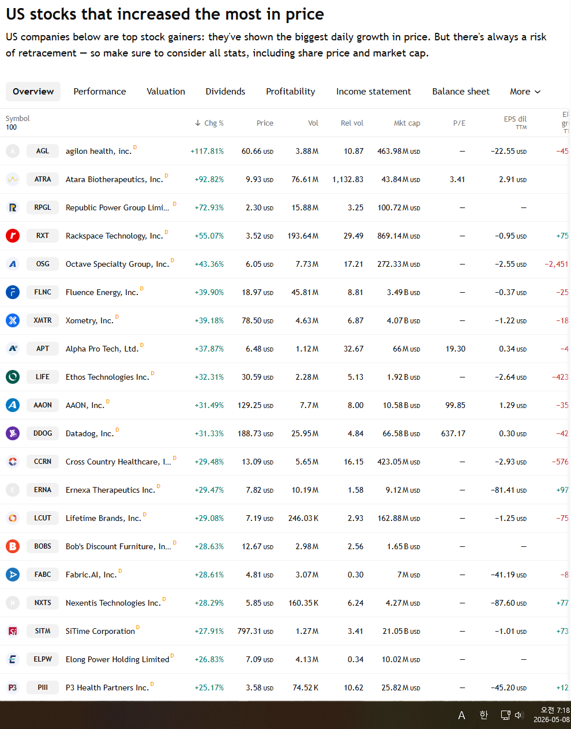
Task: Click the Rackspace Technology red logo icon
Action: pyautogui.click(x=13, y=236)
